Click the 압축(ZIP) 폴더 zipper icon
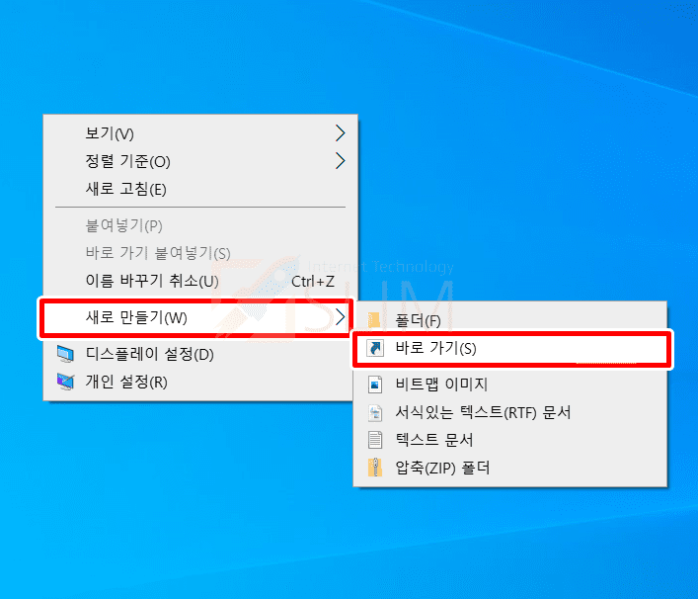698x599 pixels. pyautogui.click(x=375, y=468)
